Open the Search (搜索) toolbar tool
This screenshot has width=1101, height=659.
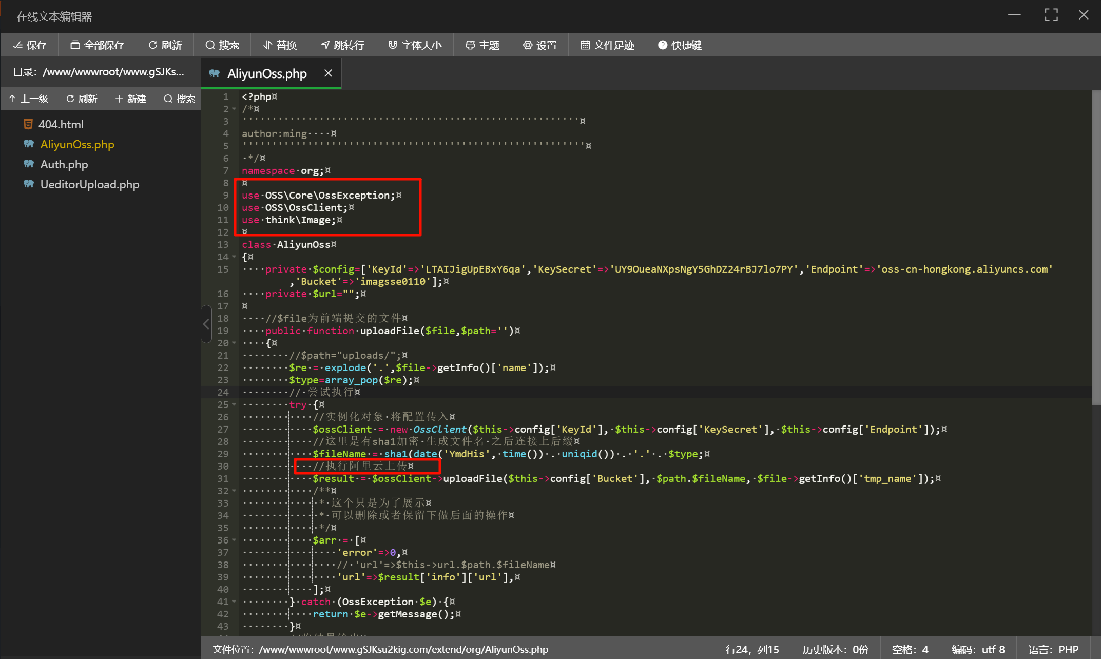tap(222, 45)
